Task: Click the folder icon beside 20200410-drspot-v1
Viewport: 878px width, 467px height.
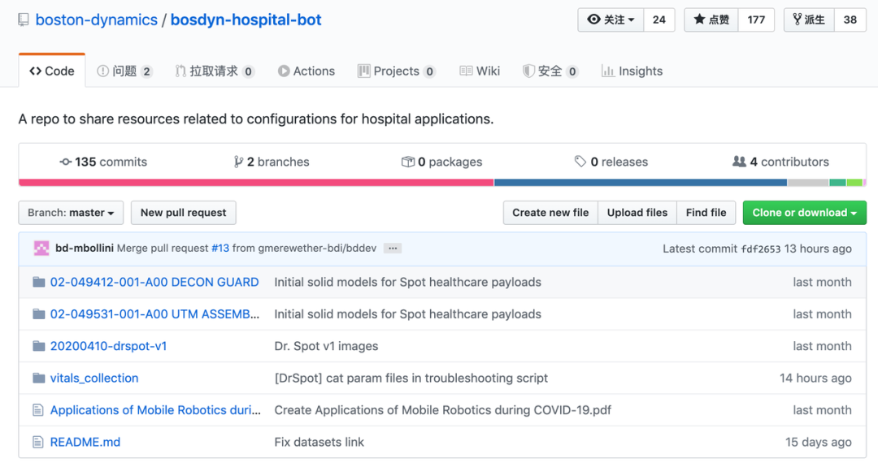Action: click(38, 346)
